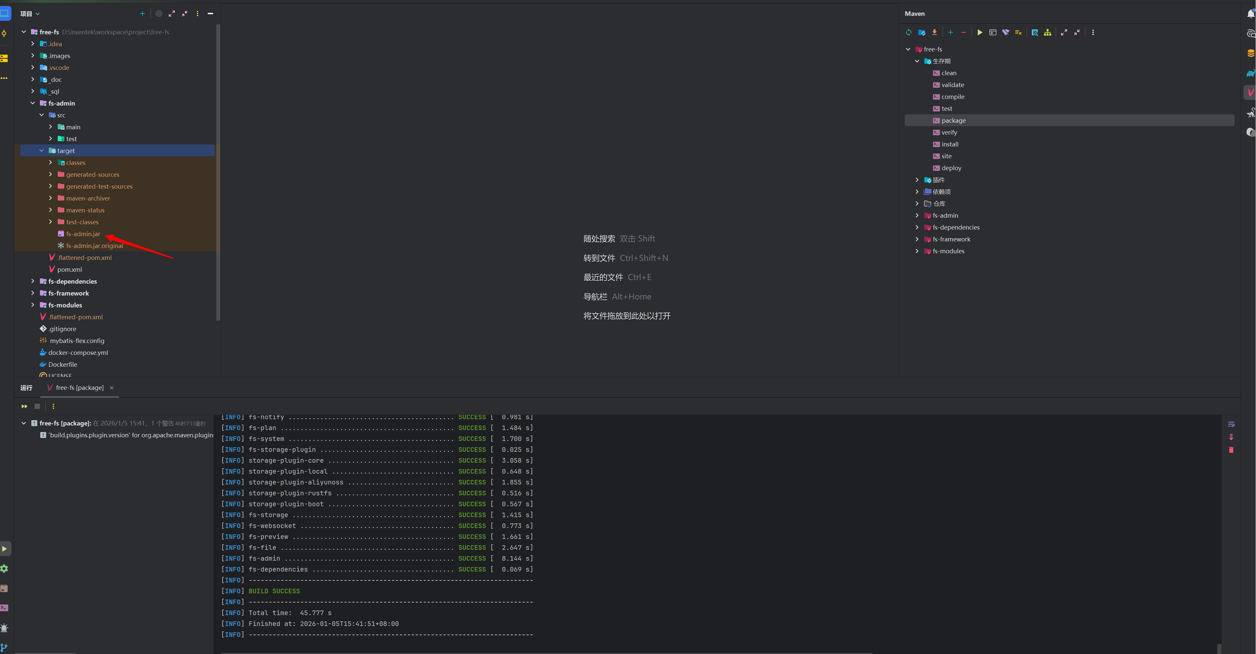1256x654 pixels.
Task: Show Maven dependencies diagram
Action: click(1047, 32)
